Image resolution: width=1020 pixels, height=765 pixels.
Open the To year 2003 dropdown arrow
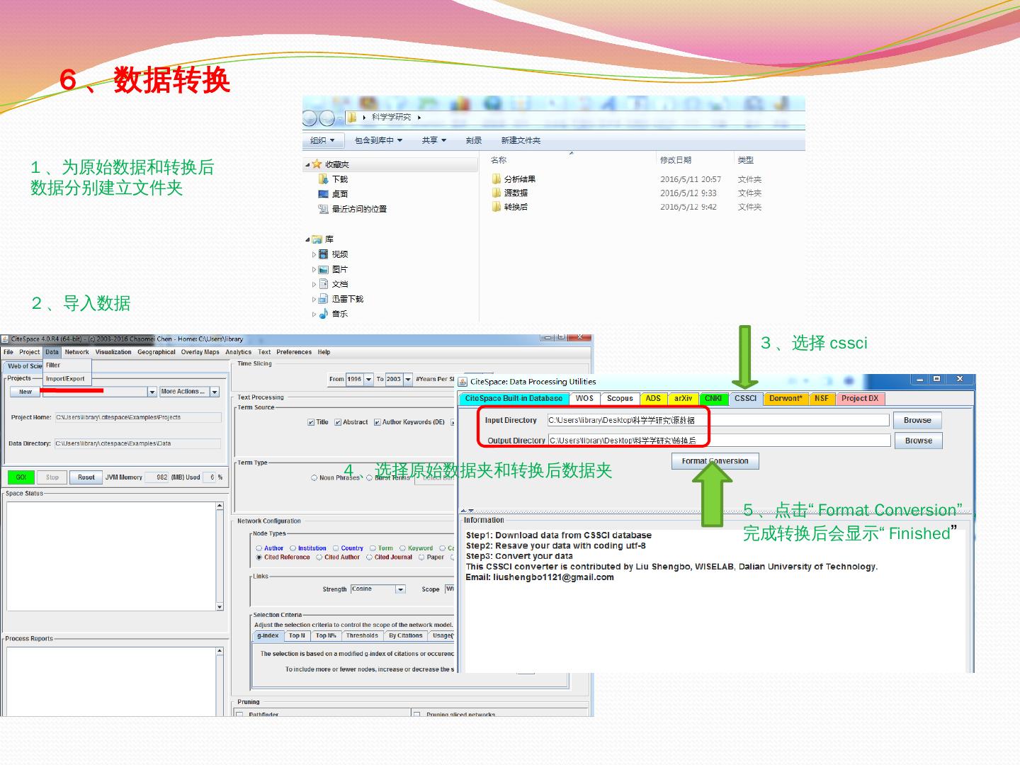point(408,380)
